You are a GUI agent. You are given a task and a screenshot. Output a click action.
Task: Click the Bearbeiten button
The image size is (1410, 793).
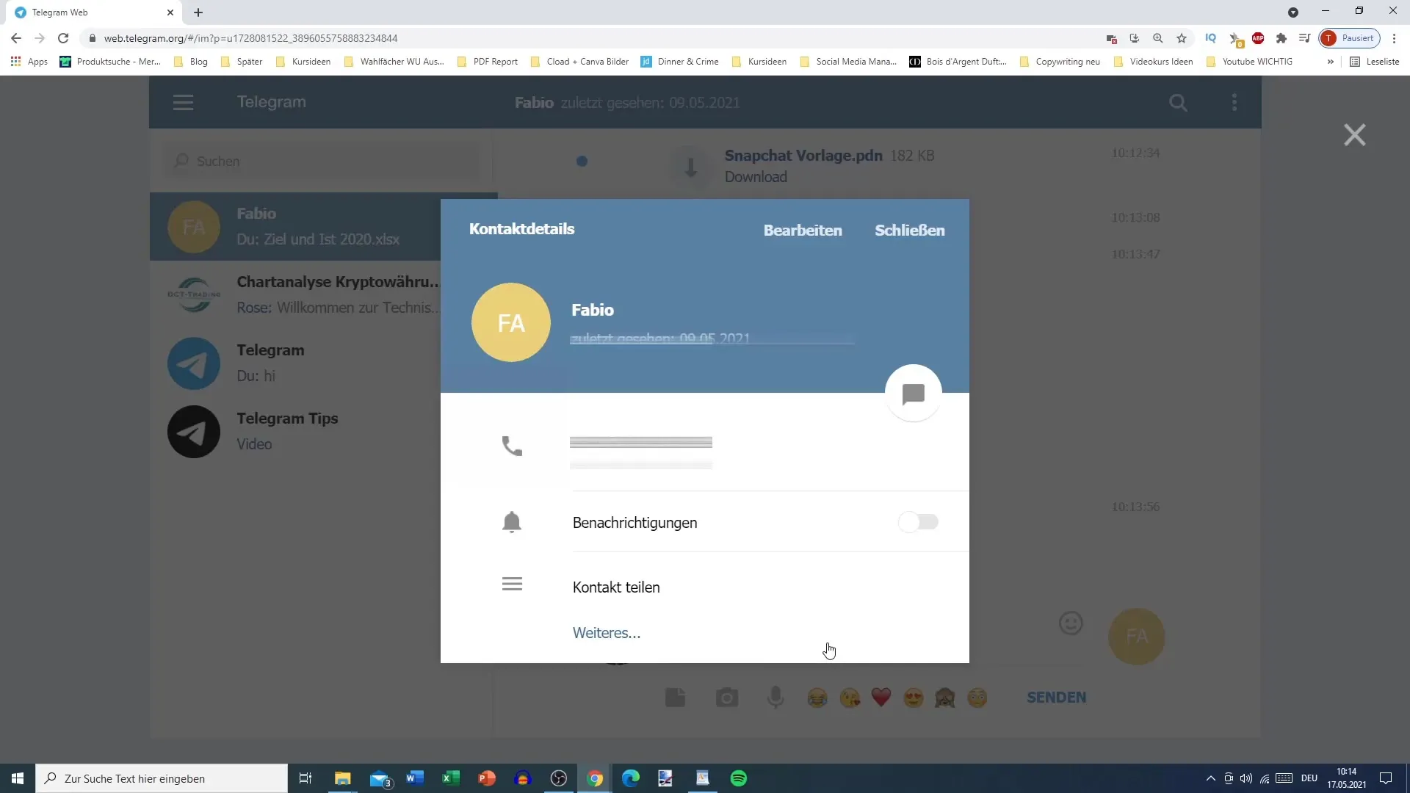[803, 230]
